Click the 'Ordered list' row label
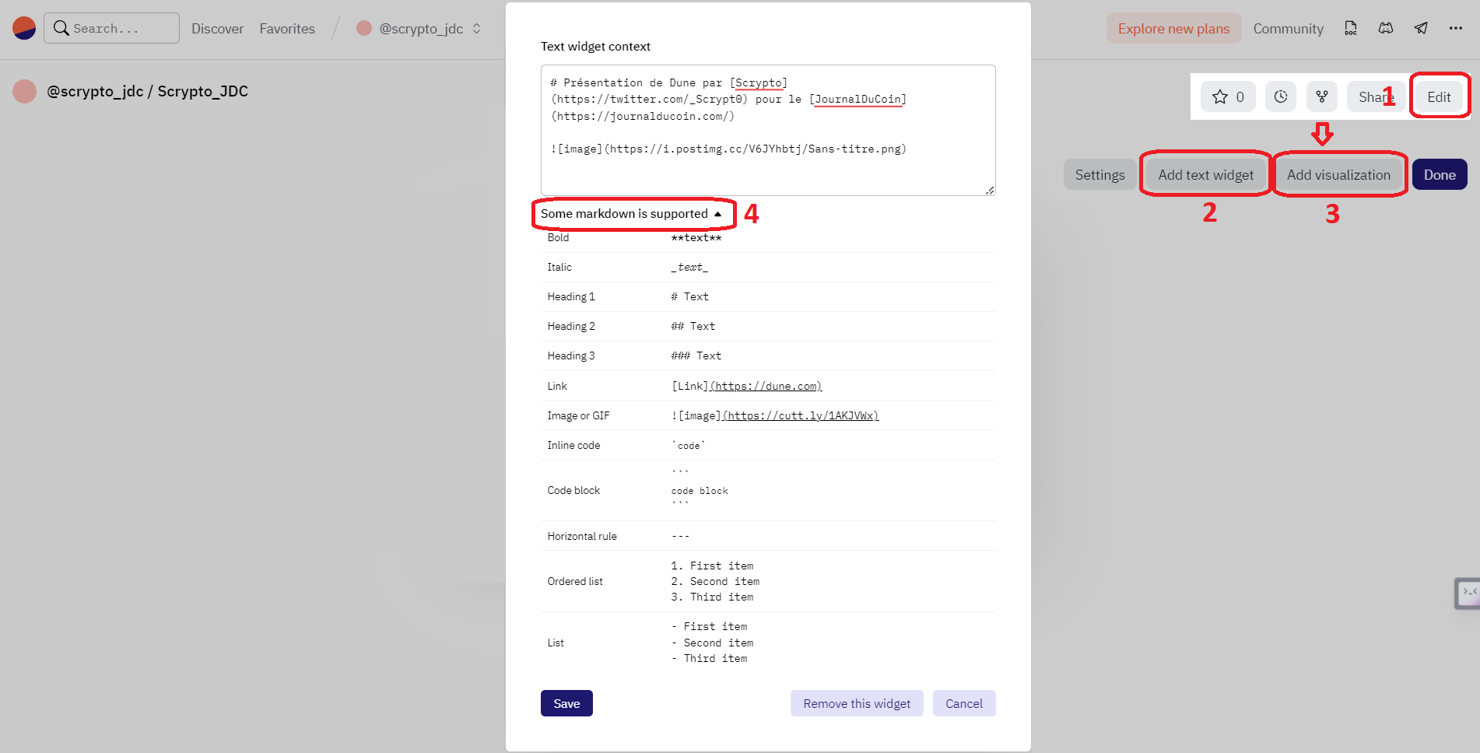The width and height of the screenshot is (1480, 753). coord(575,582)
